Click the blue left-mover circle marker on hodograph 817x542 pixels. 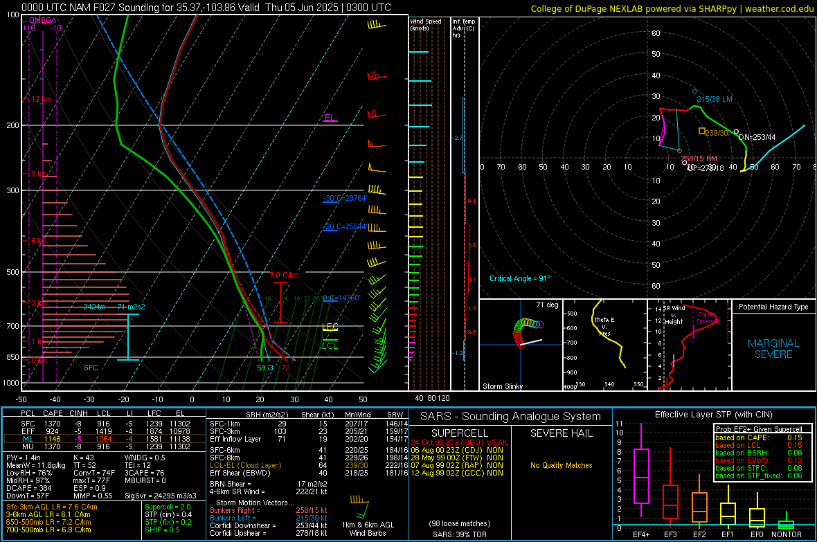click(x=694, y=91)
